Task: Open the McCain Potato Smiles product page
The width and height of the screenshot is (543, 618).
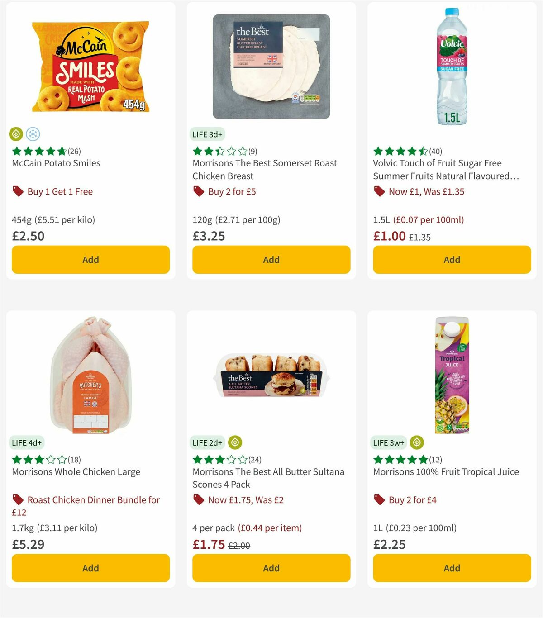Action: (55, 163)
